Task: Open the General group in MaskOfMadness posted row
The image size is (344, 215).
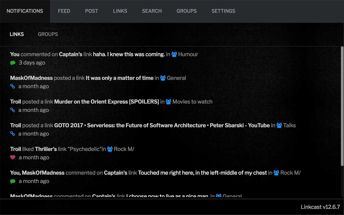Action: point(177,78)
